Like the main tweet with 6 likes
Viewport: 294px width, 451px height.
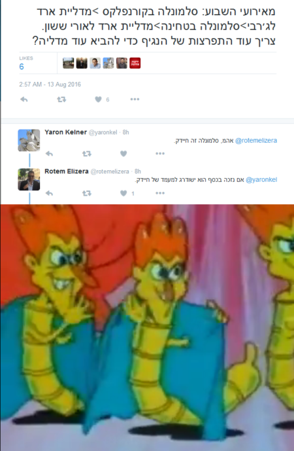pyautogui.click(x=99, y=99)
